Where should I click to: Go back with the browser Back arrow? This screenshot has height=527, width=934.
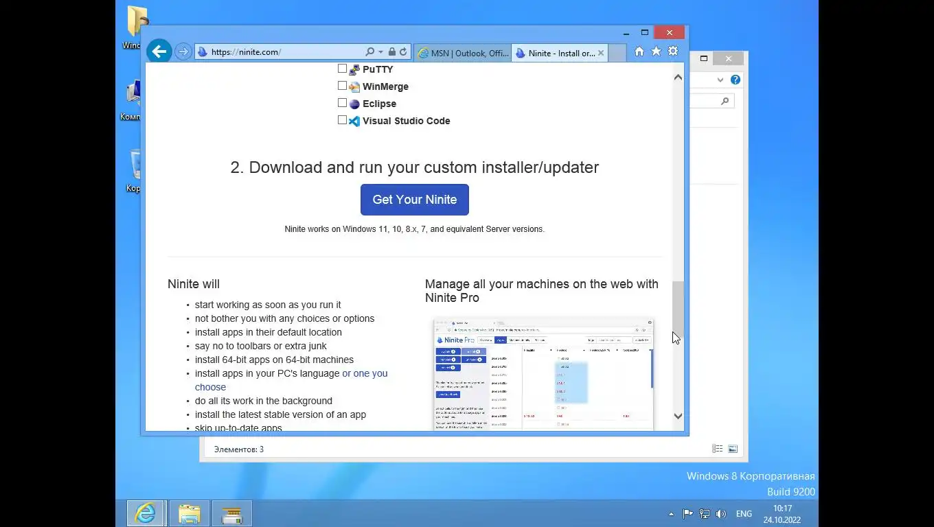click(x=159, y=51)
